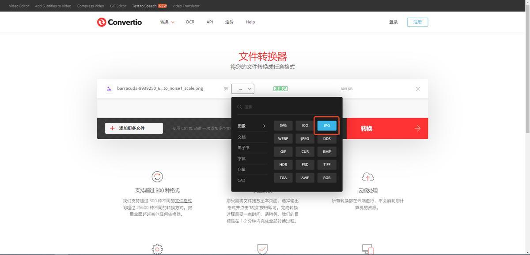Screen dimensions: 530x255
Task: Choose the WEBP output format
Action: pos(283,138)
